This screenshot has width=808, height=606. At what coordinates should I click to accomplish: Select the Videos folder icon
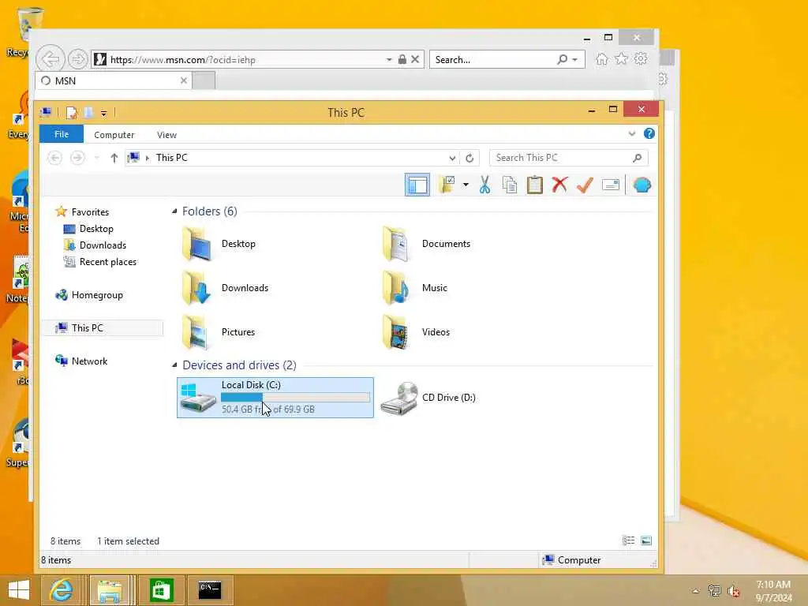[396, 332]
